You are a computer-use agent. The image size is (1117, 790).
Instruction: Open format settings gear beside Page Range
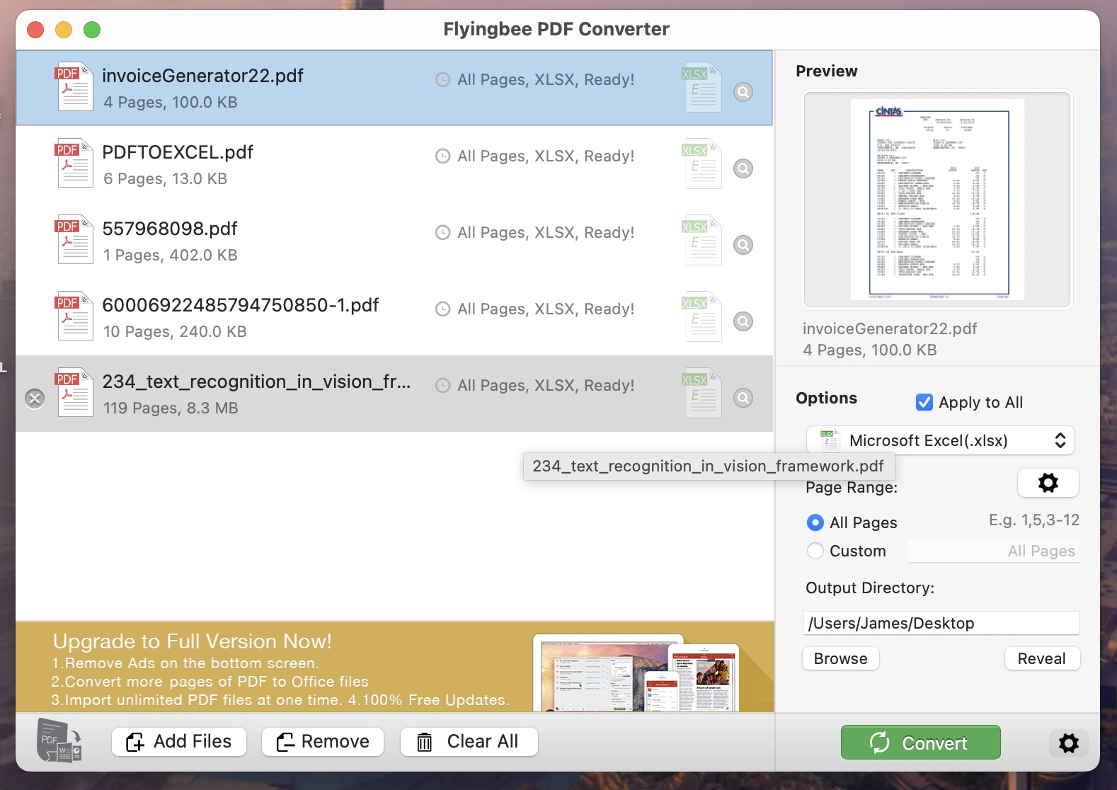click(1048, 483)
